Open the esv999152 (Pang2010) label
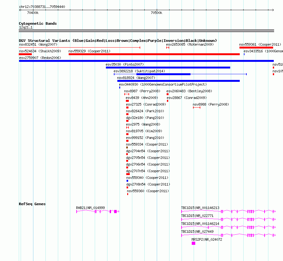 pos(145,138)
